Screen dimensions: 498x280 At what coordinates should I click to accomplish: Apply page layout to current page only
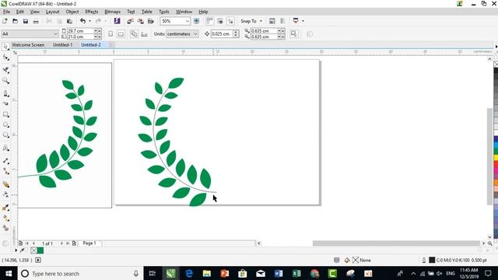[x=144, y=33]
